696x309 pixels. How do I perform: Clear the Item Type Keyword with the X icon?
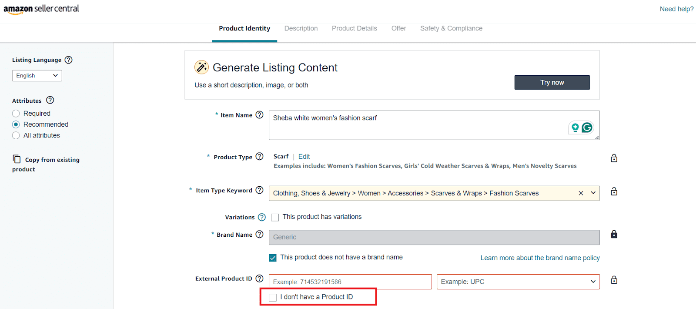click(581, 193)
